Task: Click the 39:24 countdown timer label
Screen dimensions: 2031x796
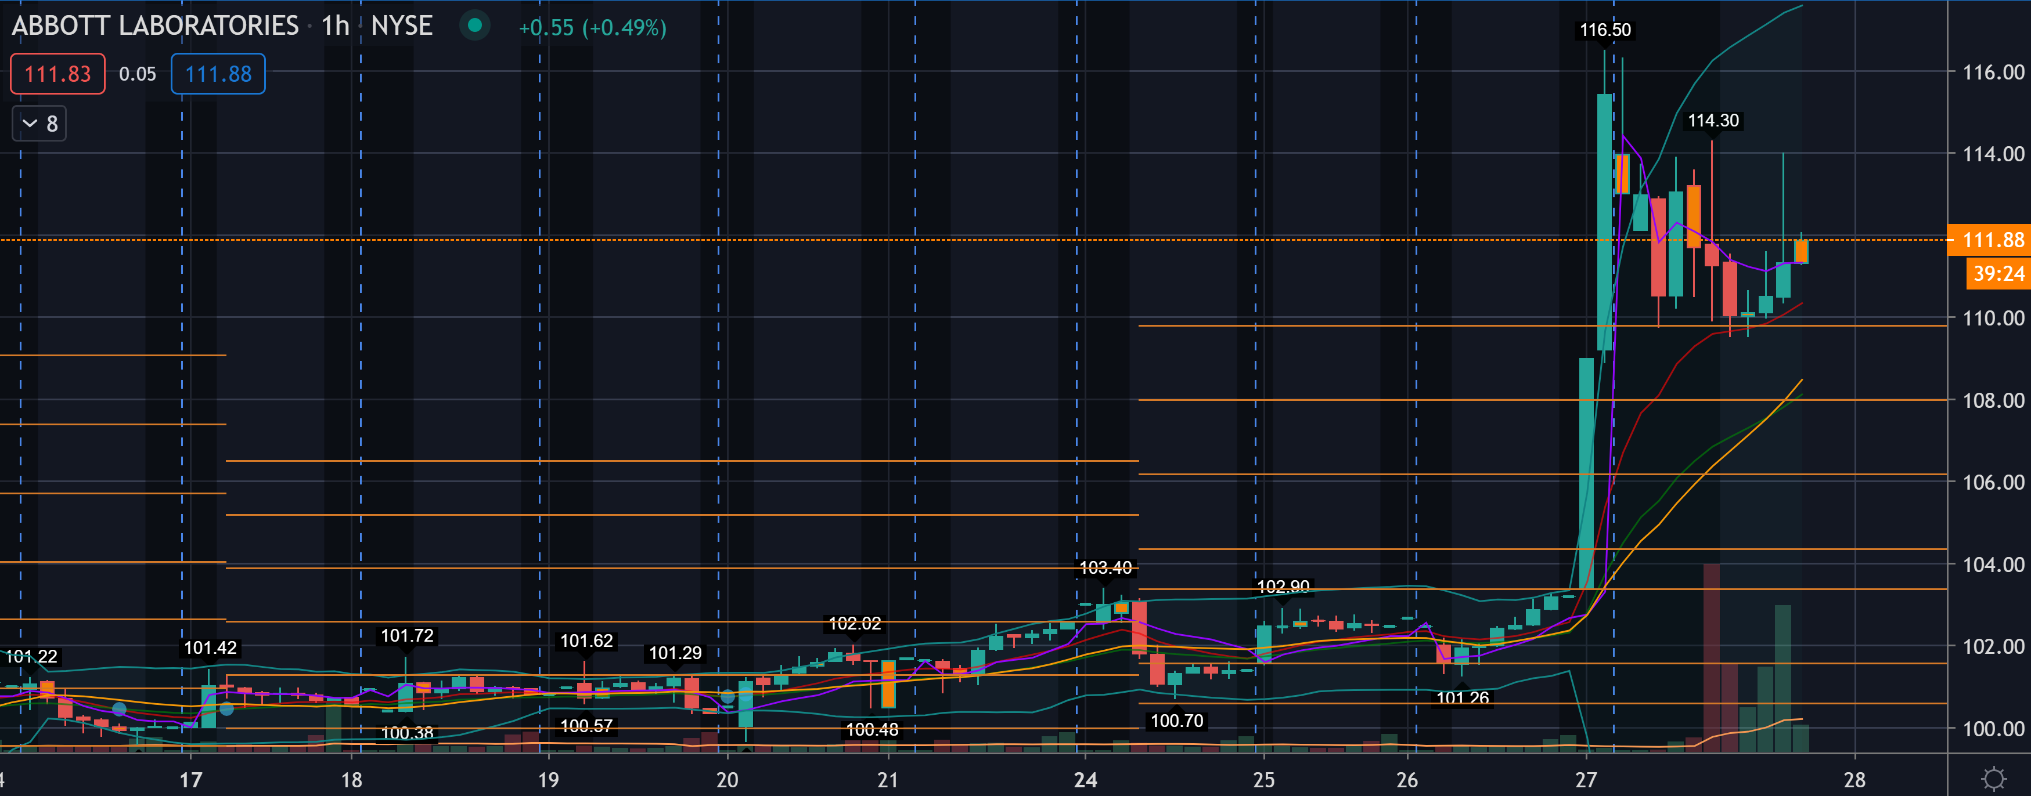Action: (x=1998, y=273)
